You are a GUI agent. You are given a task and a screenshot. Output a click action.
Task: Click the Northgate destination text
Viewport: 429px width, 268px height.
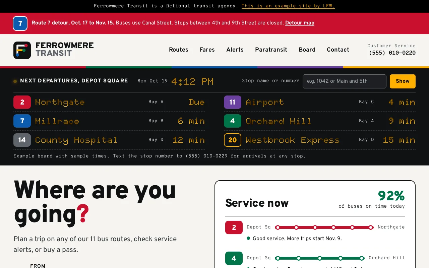coord(60,102)
